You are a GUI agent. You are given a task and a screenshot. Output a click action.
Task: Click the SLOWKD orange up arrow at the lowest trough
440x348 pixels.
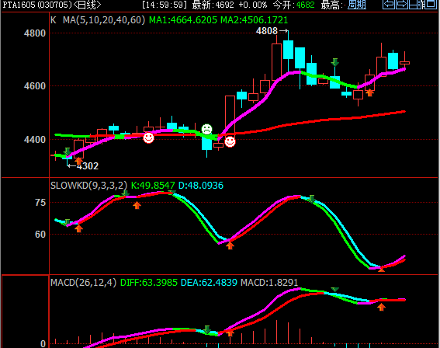(x=381, y=270)
